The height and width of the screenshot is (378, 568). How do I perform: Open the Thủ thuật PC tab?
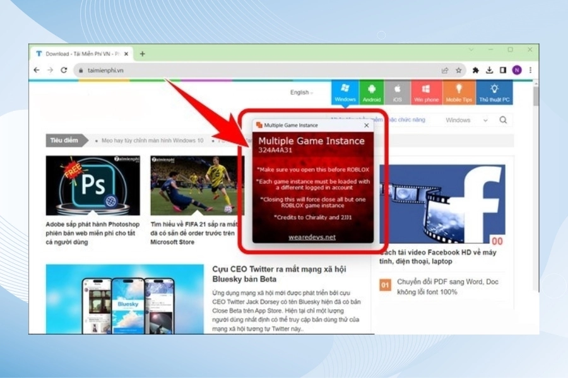pyautogui.click(x=495, y=93)
